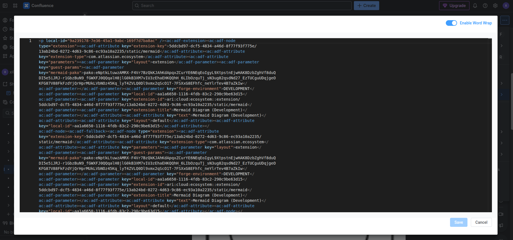Screen dimensions: 513x240
Task: Click the Blogs quote icon in the sidebar
Action: 5,223
